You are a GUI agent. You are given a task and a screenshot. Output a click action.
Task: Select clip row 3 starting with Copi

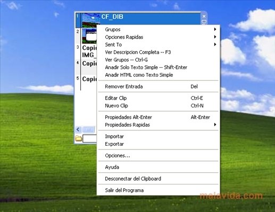coord(86,51)
